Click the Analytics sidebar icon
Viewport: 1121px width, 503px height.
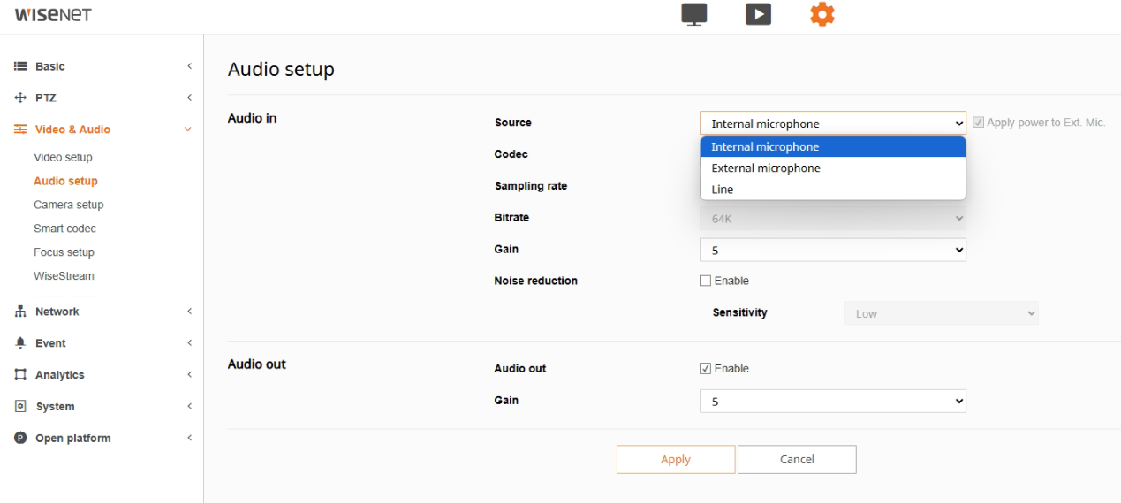pos(19,375)
